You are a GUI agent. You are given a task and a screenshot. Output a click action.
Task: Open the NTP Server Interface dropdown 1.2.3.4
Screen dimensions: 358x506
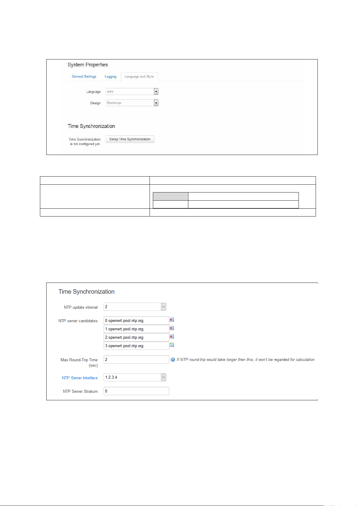point(135,377)
